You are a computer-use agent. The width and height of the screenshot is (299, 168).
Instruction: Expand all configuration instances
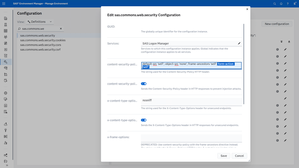click(x=281, y=42)
